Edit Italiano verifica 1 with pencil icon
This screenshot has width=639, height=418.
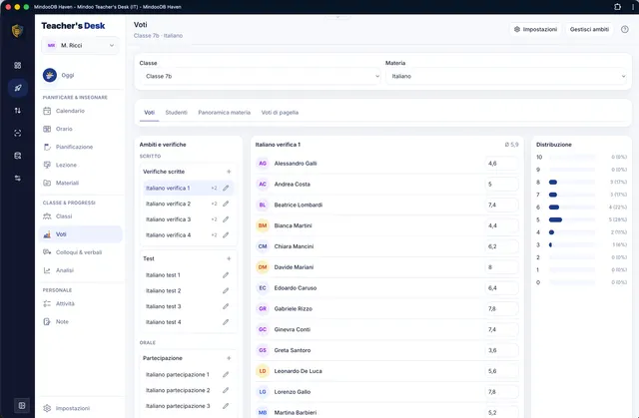tap(226, 188)
